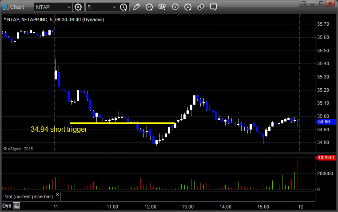
Task: Click the link windows icon
Action: click(201, 7)
